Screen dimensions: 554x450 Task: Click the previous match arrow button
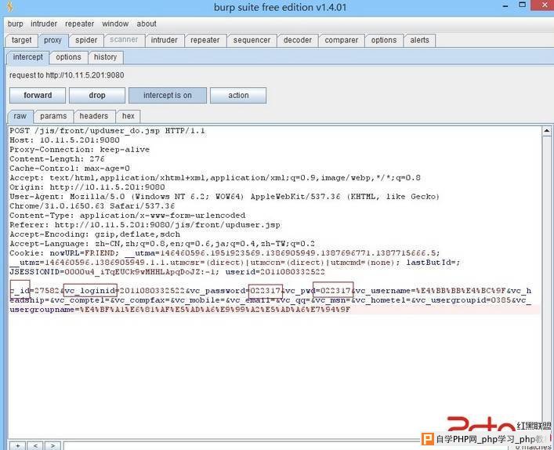[x=35, y=446]
